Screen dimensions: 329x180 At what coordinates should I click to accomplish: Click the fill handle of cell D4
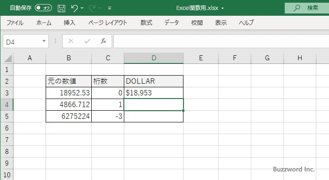[183, 110]
